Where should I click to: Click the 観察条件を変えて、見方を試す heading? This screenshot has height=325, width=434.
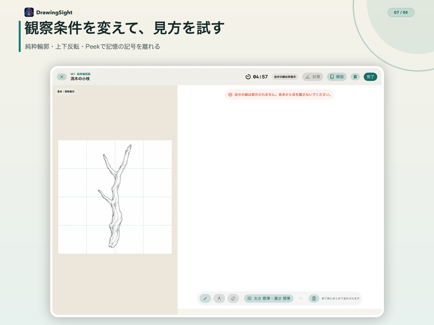(124, 28)
